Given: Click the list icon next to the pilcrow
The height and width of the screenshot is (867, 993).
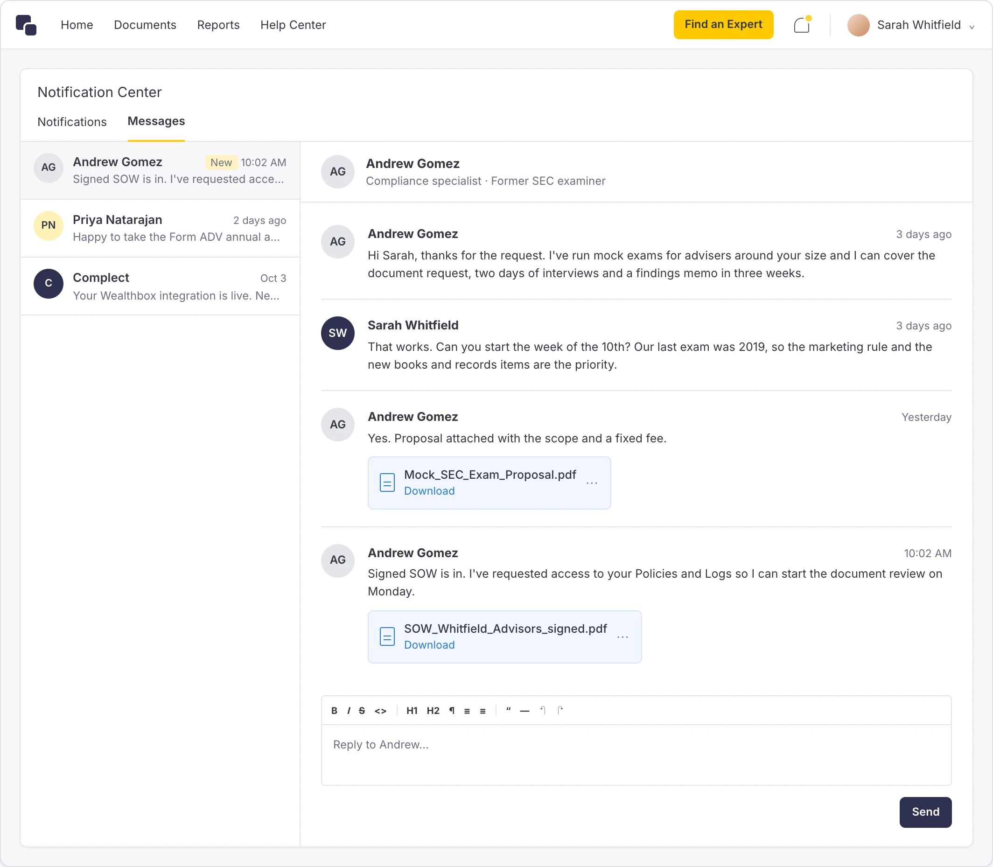Looking at the screenshot, I should 467,711.
